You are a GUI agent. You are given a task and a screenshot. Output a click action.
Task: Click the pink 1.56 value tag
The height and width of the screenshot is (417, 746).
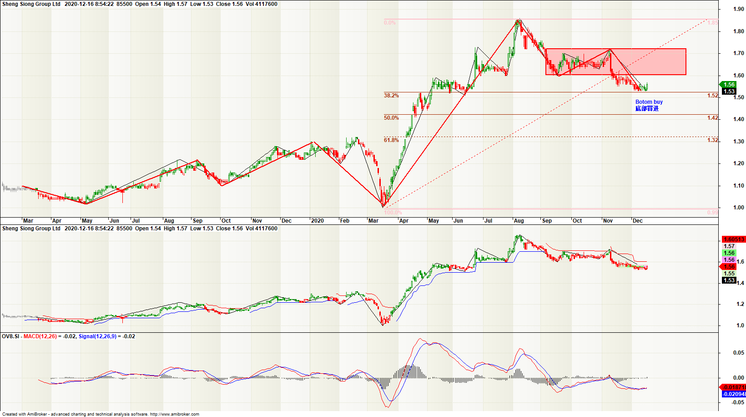729,260
